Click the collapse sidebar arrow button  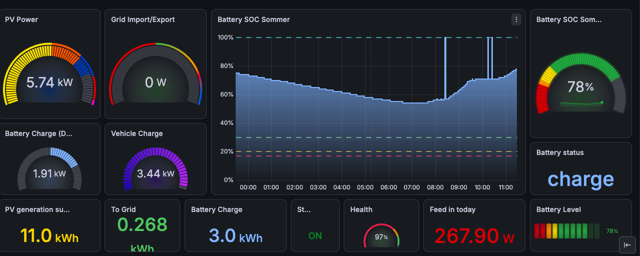pyautogui.click(x=627, y=245)
